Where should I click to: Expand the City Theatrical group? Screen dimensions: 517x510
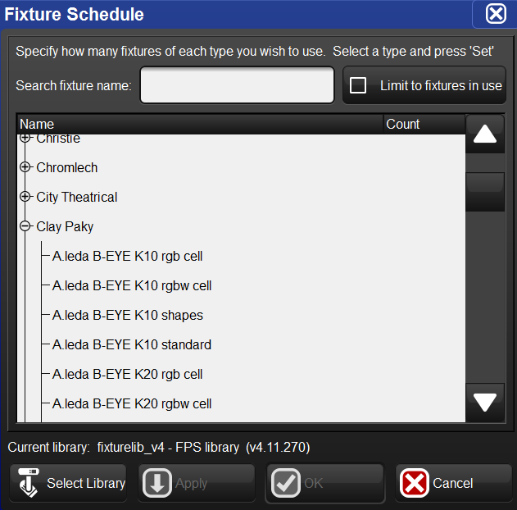[25, 197]
